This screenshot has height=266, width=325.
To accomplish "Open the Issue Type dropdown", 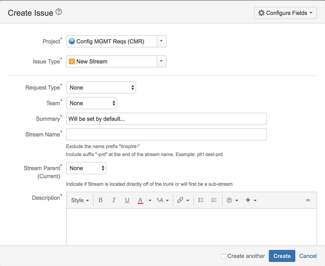I will click(162, 61).
